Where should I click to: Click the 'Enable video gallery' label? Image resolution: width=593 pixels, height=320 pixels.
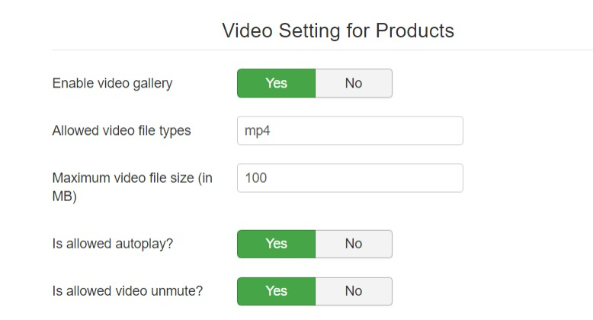pyautogui.click(x=112, y=83)
